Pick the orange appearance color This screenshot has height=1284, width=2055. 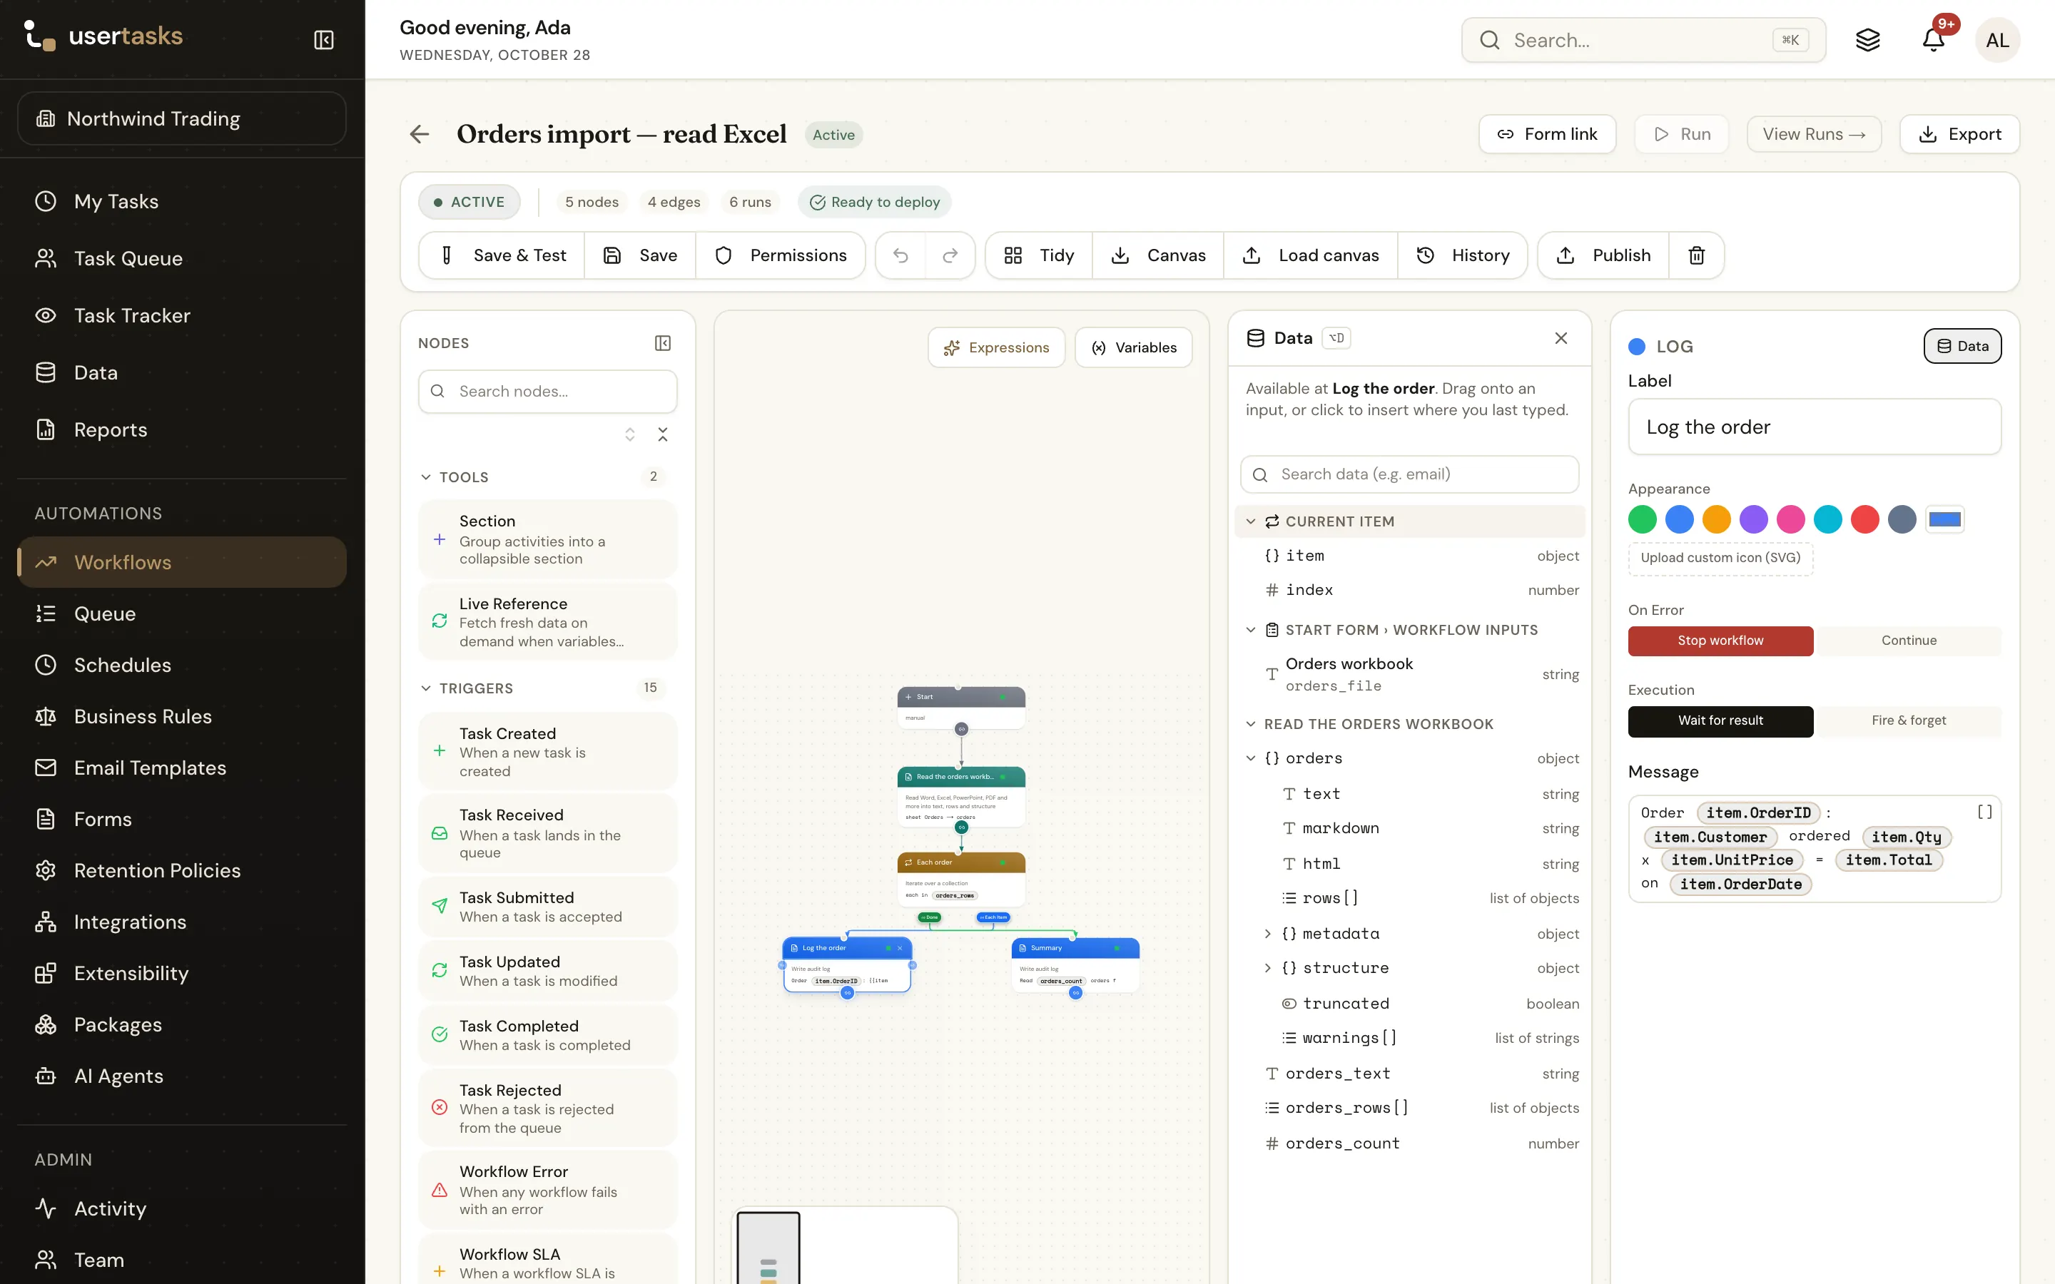1716,519
